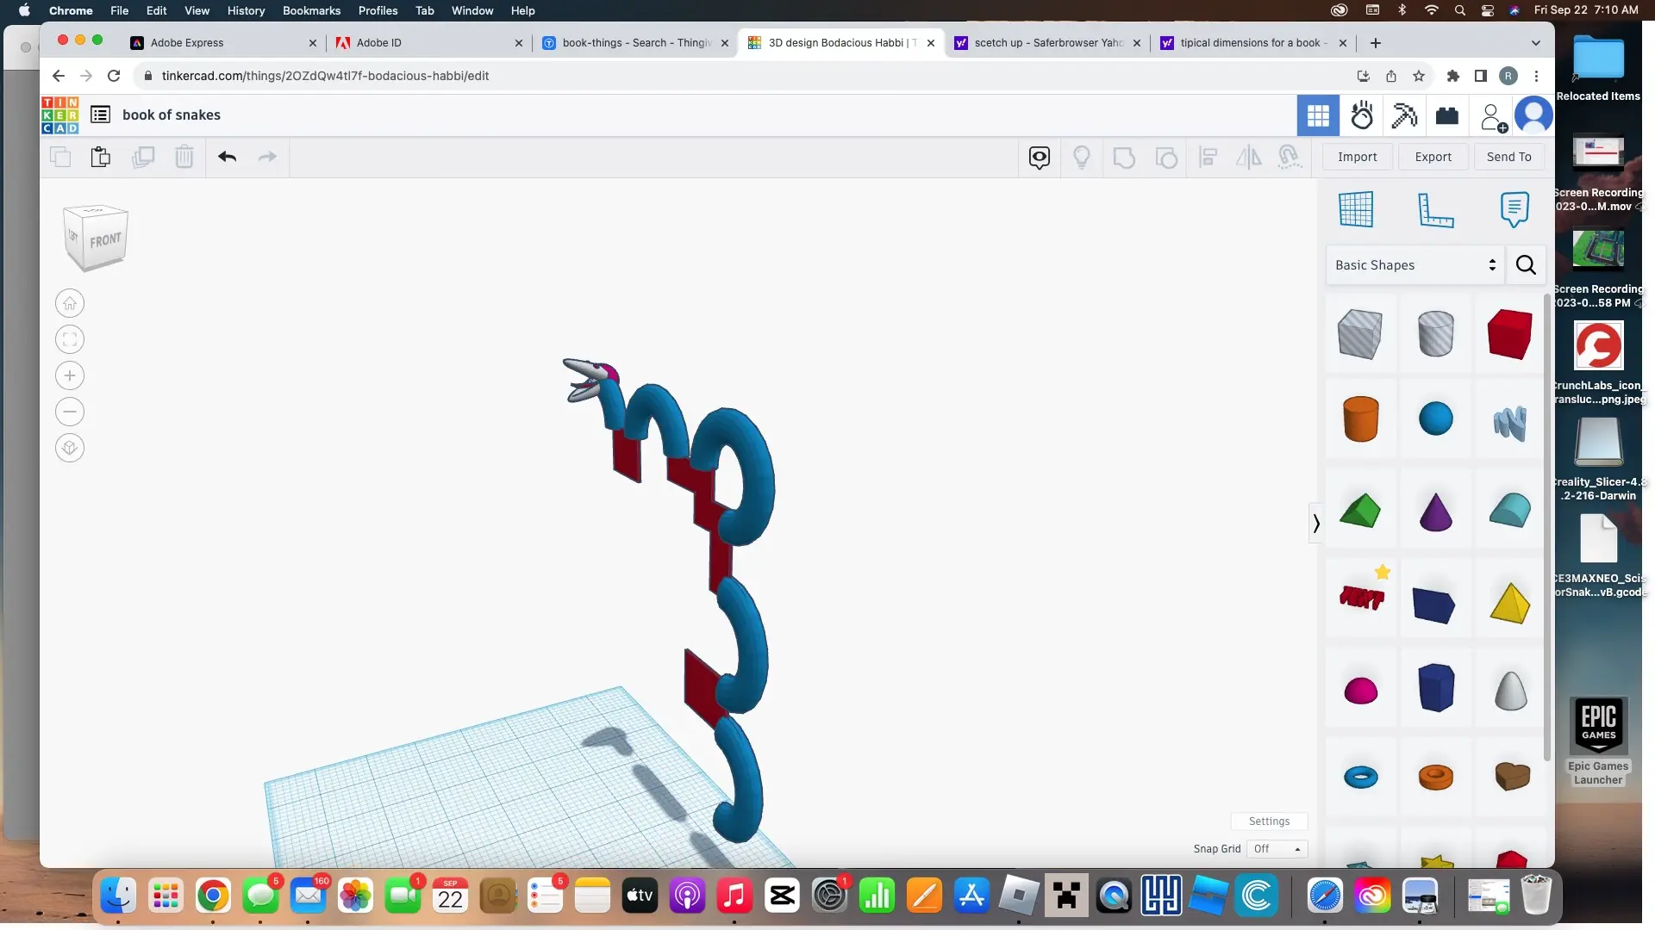Viewport: 1655px width, 930px height.
Task: Open the Blocks pickaxe icon
Action: (1405, 115)
